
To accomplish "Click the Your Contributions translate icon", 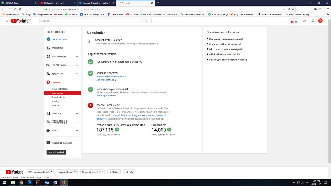I will point(48,143).
